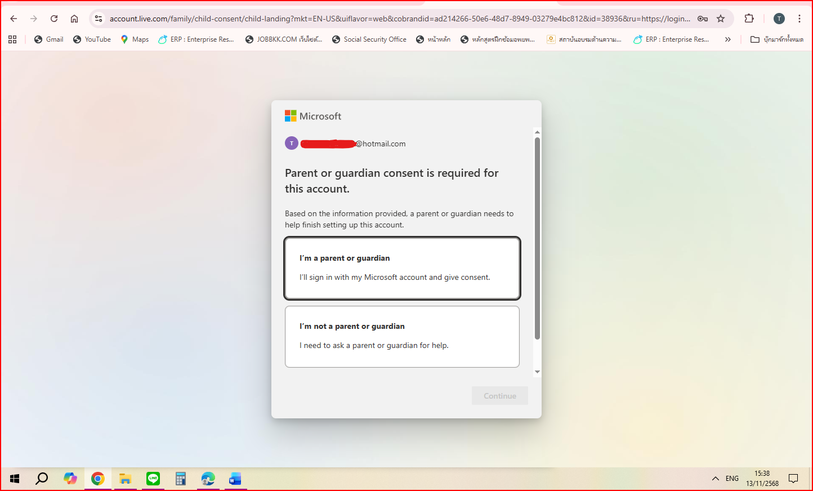This screenshot has width=813, height=491.
Task: Bookmark this page with the star icon
Action: pos(721,19)
